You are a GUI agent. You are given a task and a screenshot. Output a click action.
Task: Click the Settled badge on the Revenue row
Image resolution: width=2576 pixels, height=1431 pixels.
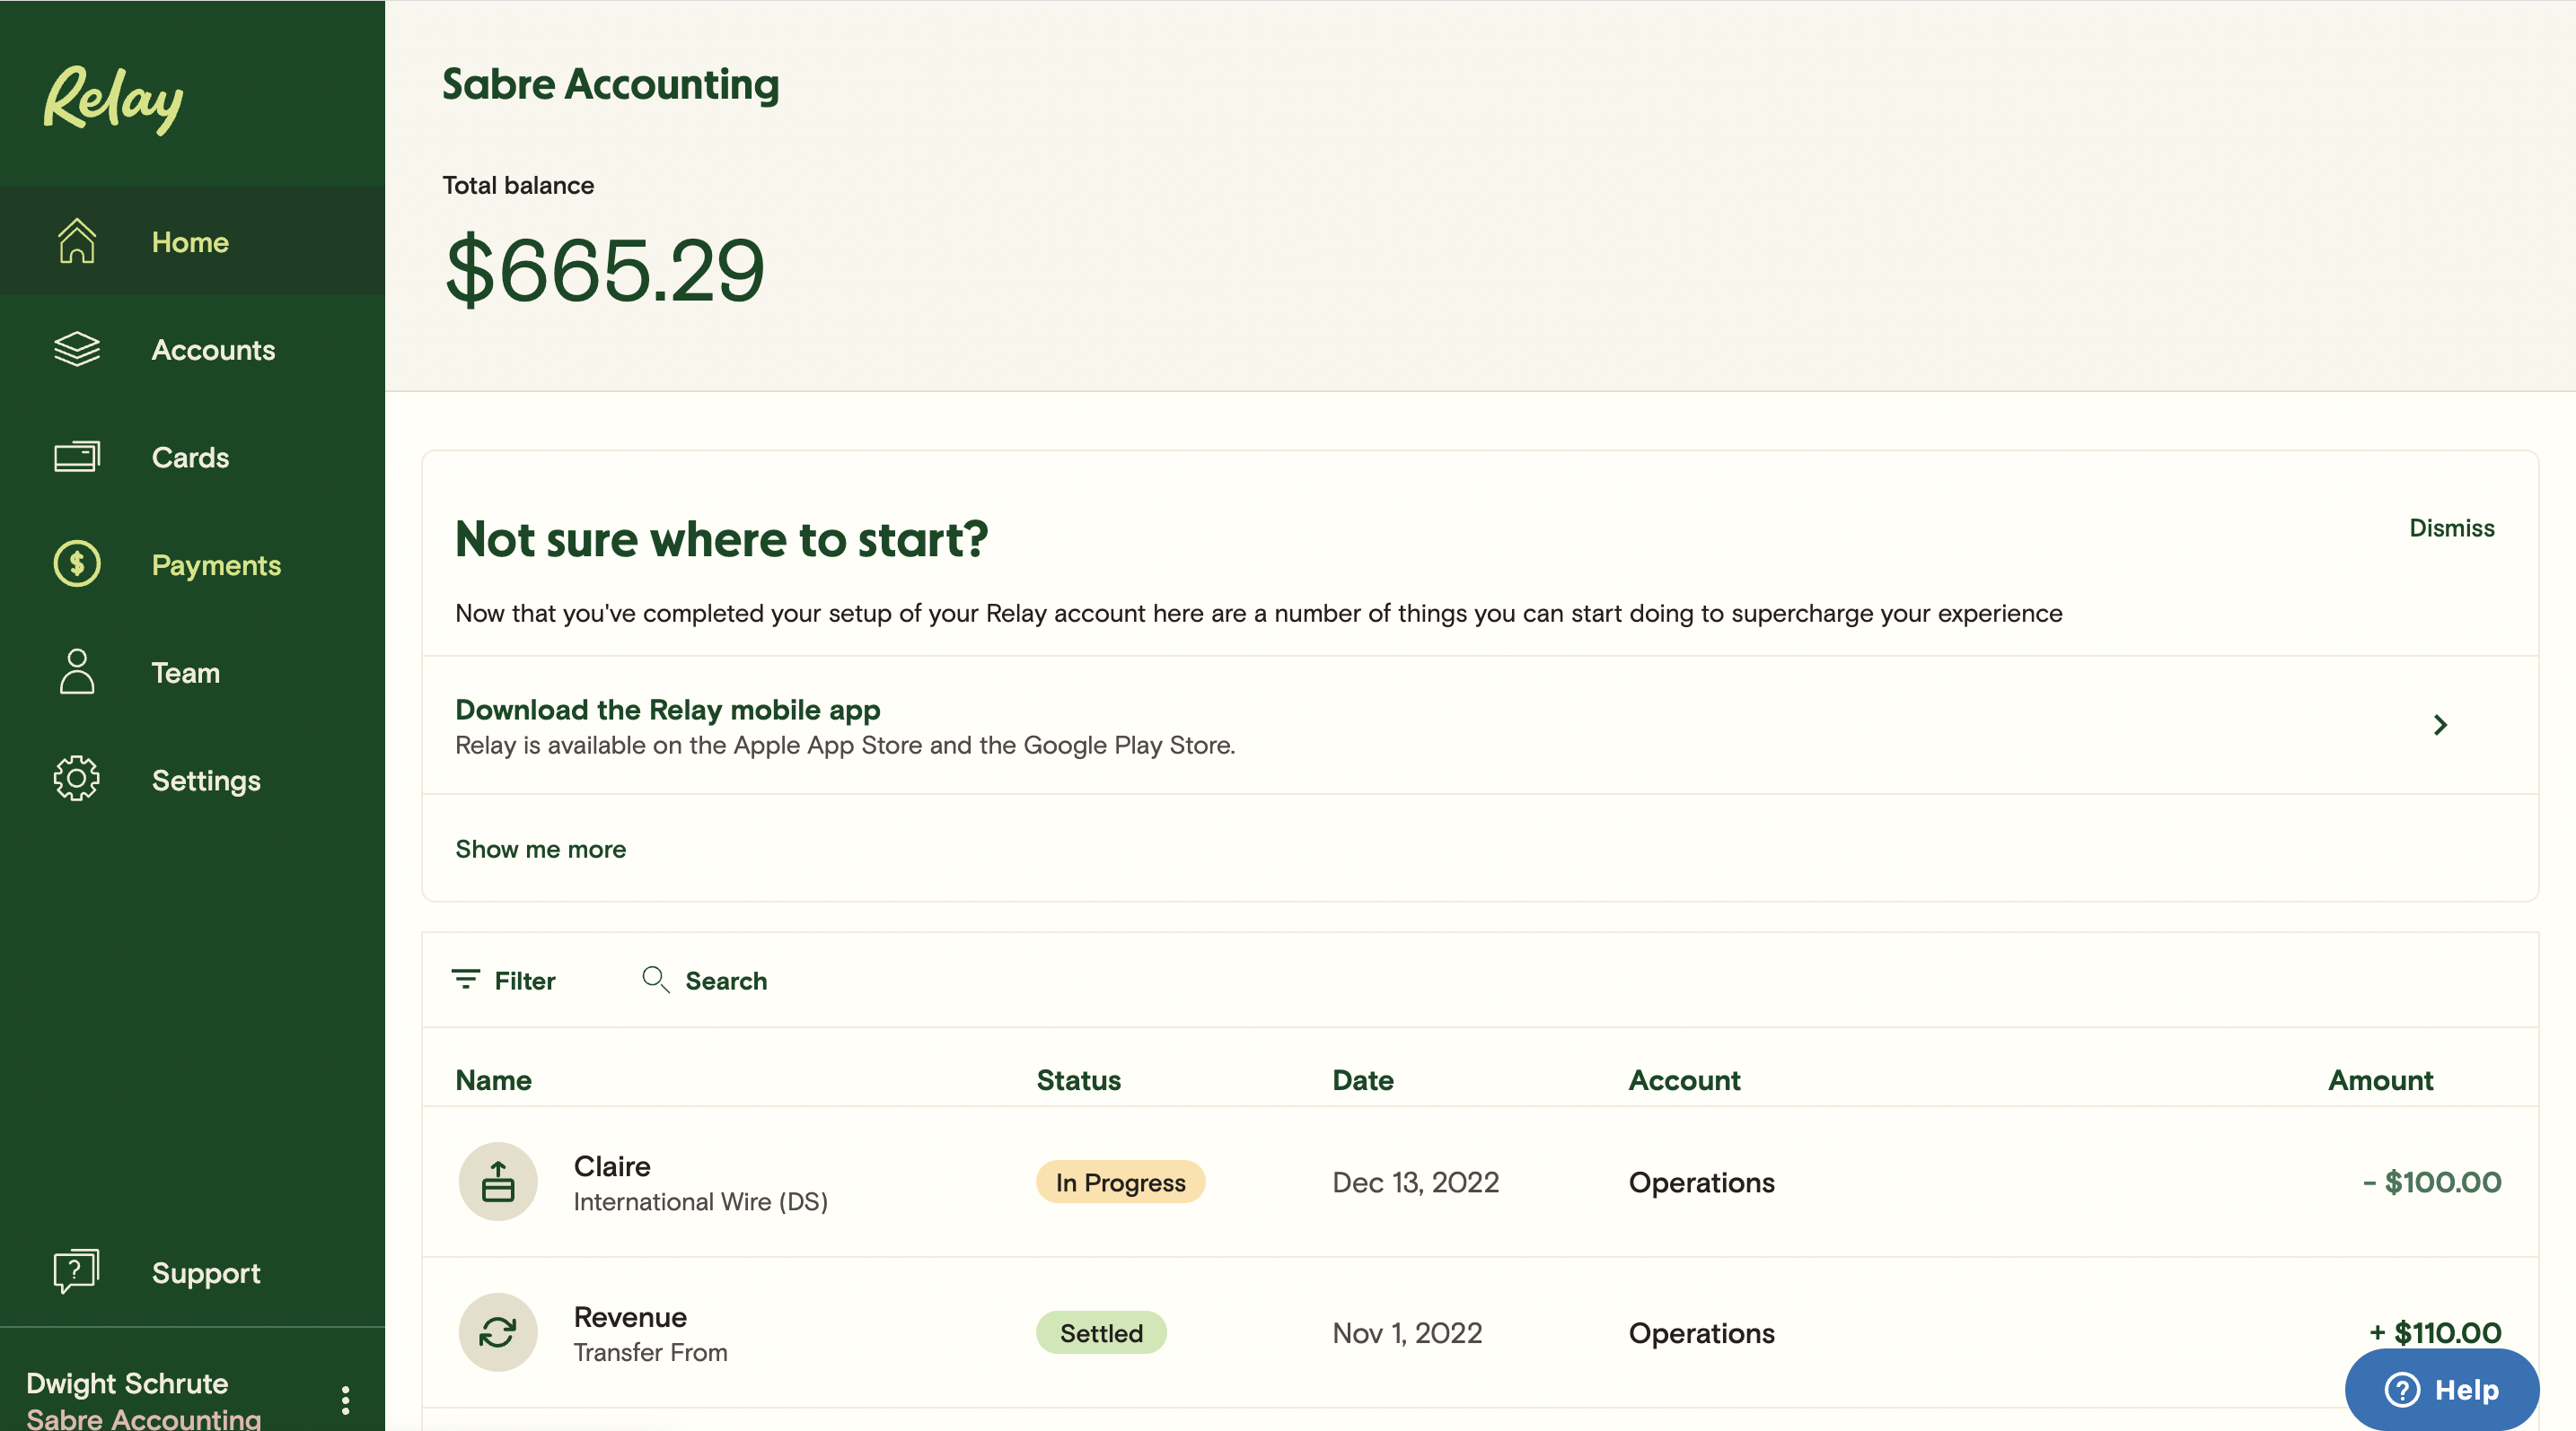(x=1101, y=1333)
